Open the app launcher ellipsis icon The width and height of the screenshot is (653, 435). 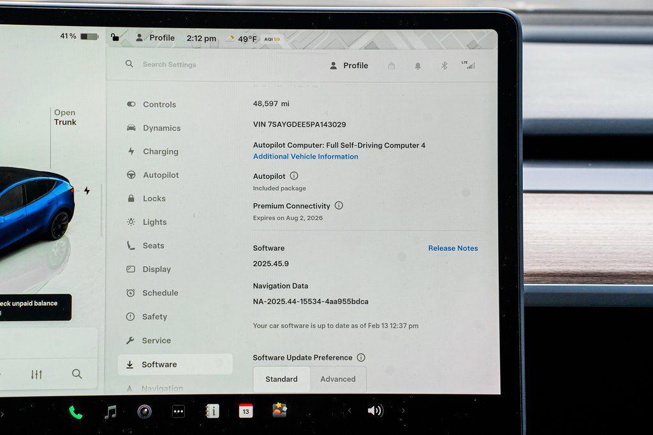(x=177, y=411)
